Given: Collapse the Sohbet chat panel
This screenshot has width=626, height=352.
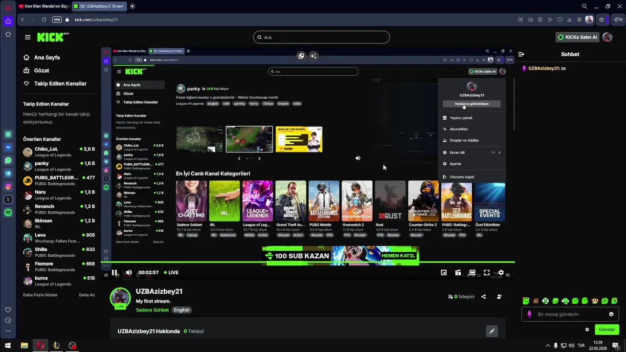Looking at the screenshot, I should [521, 54].
